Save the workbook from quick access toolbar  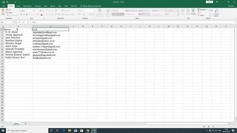click(x=3, y=2)
